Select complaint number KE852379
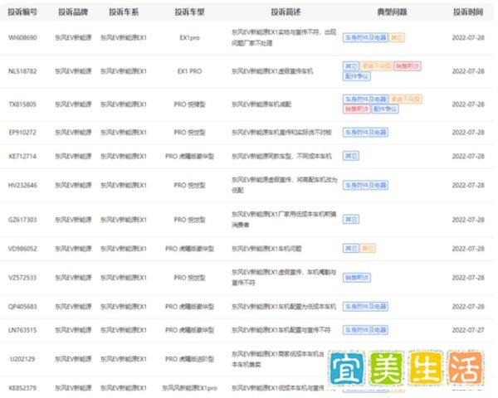The width and height of the screenshot is (498, 398). (x=22, y=388)
